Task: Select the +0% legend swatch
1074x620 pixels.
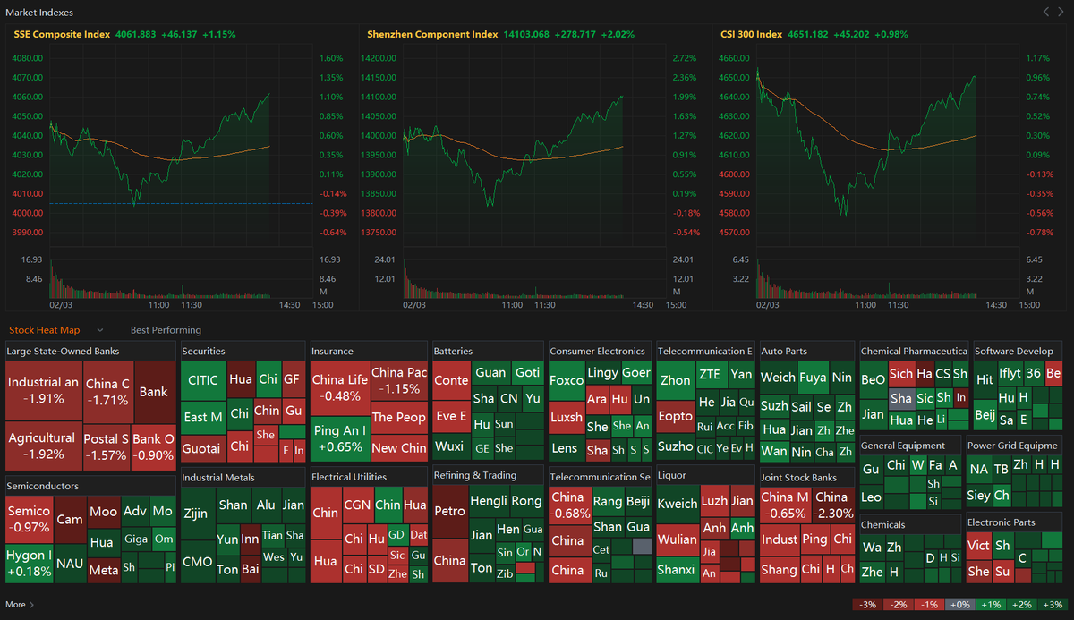Action: click(x=959, y=605)
